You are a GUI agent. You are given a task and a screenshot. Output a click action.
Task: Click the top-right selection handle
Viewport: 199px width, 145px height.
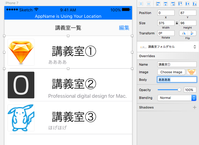coord(132,36)
